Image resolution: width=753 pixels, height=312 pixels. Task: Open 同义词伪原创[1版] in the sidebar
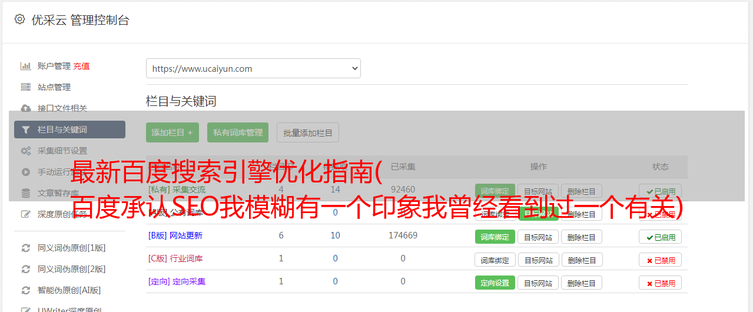click(72, 248)
